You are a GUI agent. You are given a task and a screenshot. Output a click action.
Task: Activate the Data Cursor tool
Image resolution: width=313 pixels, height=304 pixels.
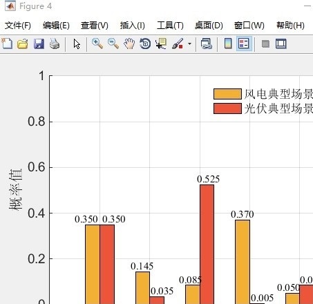point(161,44)
